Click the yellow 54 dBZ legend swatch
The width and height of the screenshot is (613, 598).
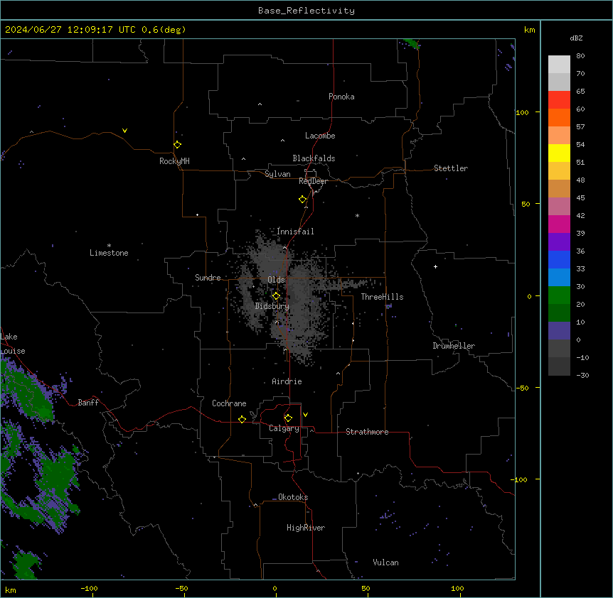pos(559,153)
